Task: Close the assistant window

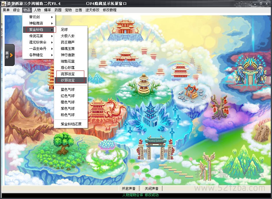Action: 267,3
